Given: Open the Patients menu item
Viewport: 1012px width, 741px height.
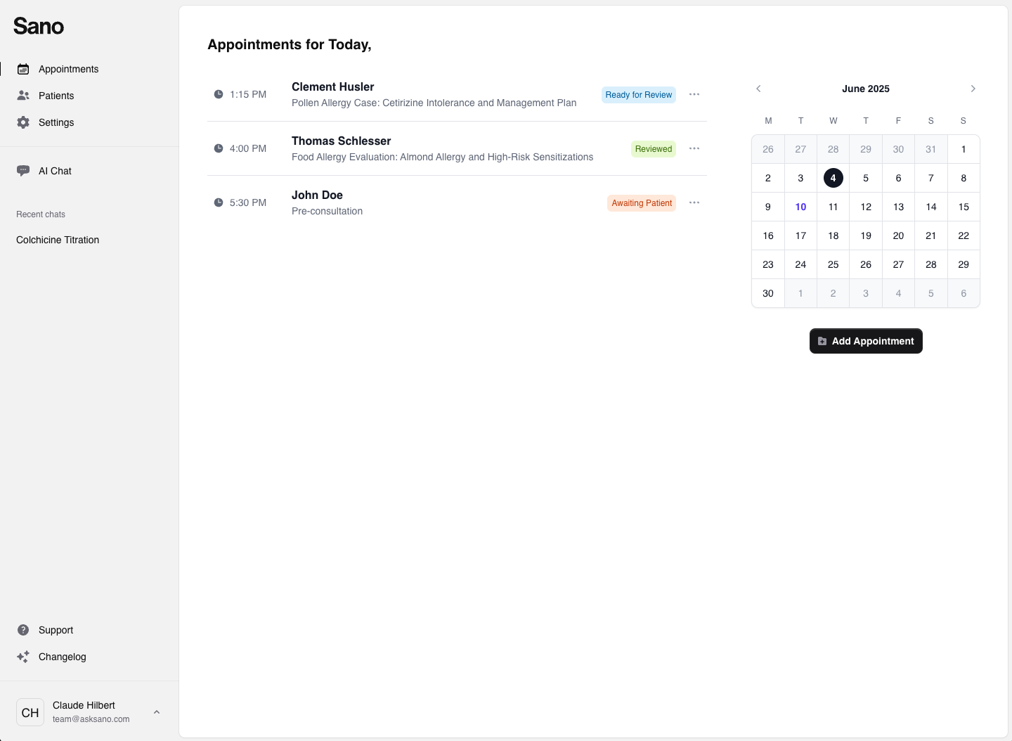Looking at the screenshot, I should click(89, 96).
